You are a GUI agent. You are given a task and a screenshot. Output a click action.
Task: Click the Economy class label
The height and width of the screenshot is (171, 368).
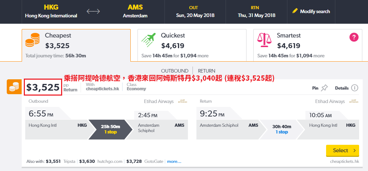point(136,89)
